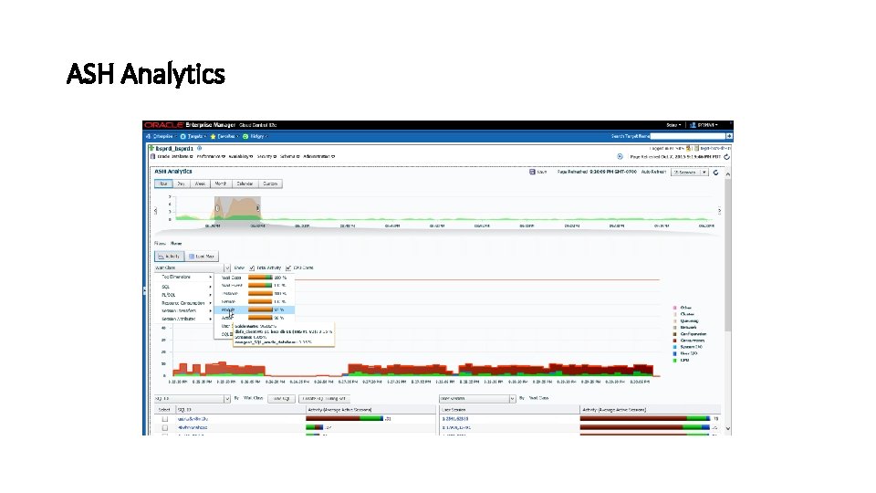Image resolution: width=876 pixels, height=493 pixels.
Task: Click the info icon next to target name
Action: tap(200, 149)
